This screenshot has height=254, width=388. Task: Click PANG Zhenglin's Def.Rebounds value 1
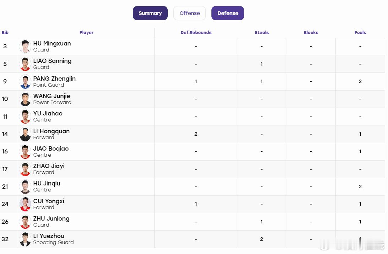(x=196, y=82)
